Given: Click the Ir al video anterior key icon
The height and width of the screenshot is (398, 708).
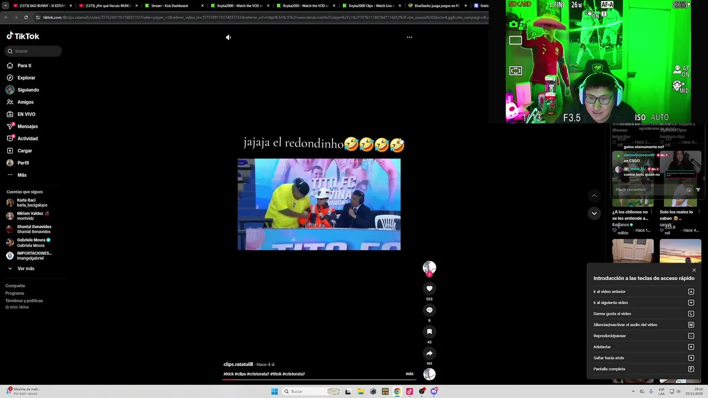Looking at the screenshot, I should click(x=691, y=291).
